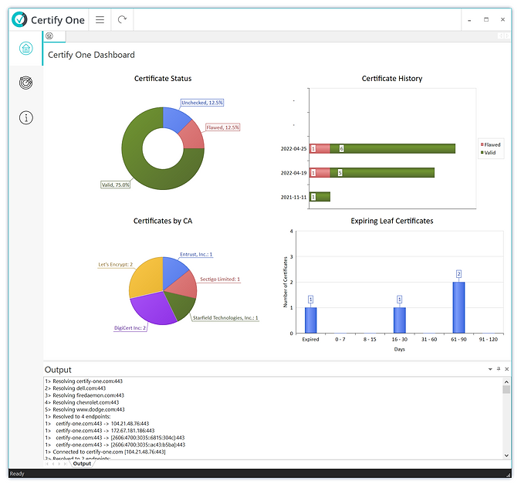Click the Ready status bar text
Viewport: 521px width, 488px height.
pyautogui.click(x=17, y=473)
